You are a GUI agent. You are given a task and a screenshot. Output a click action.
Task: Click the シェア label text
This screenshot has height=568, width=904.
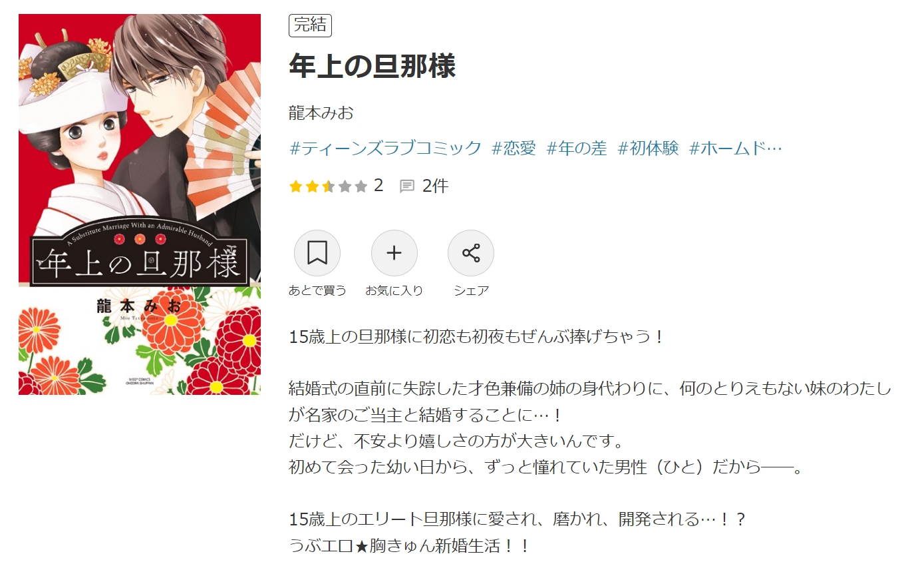(471, 290)
